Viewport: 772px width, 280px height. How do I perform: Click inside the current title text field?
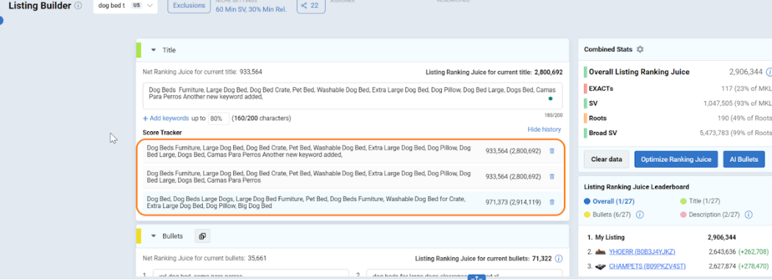coord(352,96)
